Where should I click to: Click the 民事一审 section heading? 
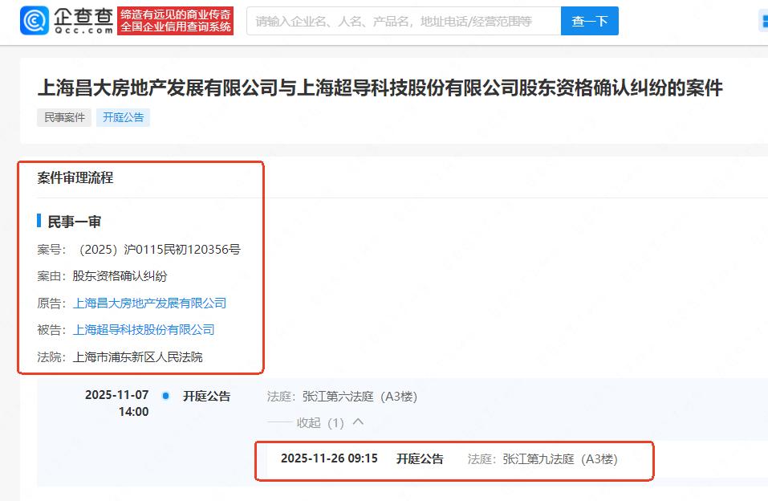point(74,222)
